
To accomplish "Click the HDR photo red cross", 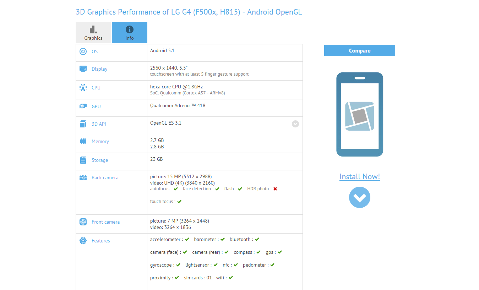I will [x=275, y=189].
